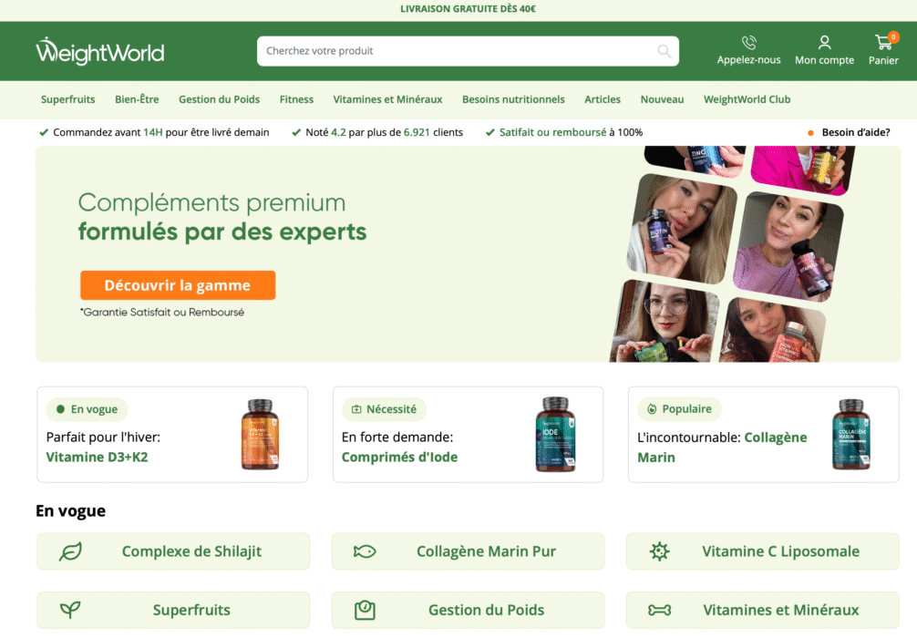Open the Besoins nutritionnels nav menu
The height and width of the screenshot is (638, 917).
click(513, 99)
